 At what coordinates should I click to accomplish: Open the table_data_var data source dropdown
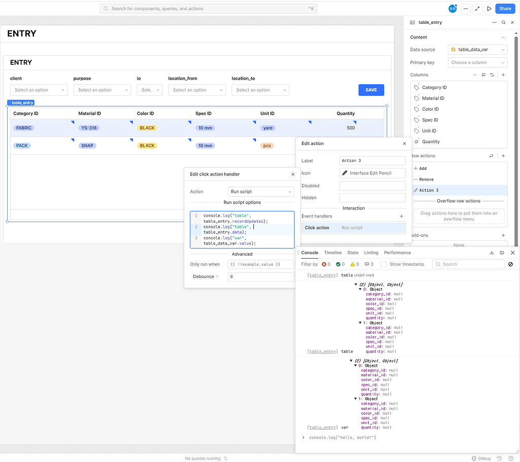(x=477, y=49)
